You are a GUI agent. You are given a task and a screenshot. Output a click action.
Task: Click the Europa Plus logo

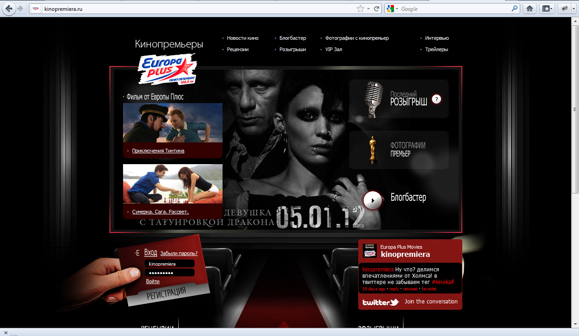coord(167,69)
